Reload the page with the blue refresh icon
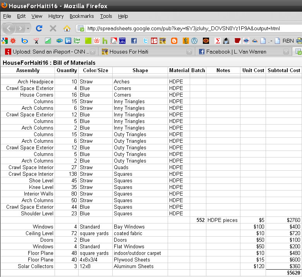Image resolution: width=302 pixels, height=277 pixels. (x=39, y=28)
